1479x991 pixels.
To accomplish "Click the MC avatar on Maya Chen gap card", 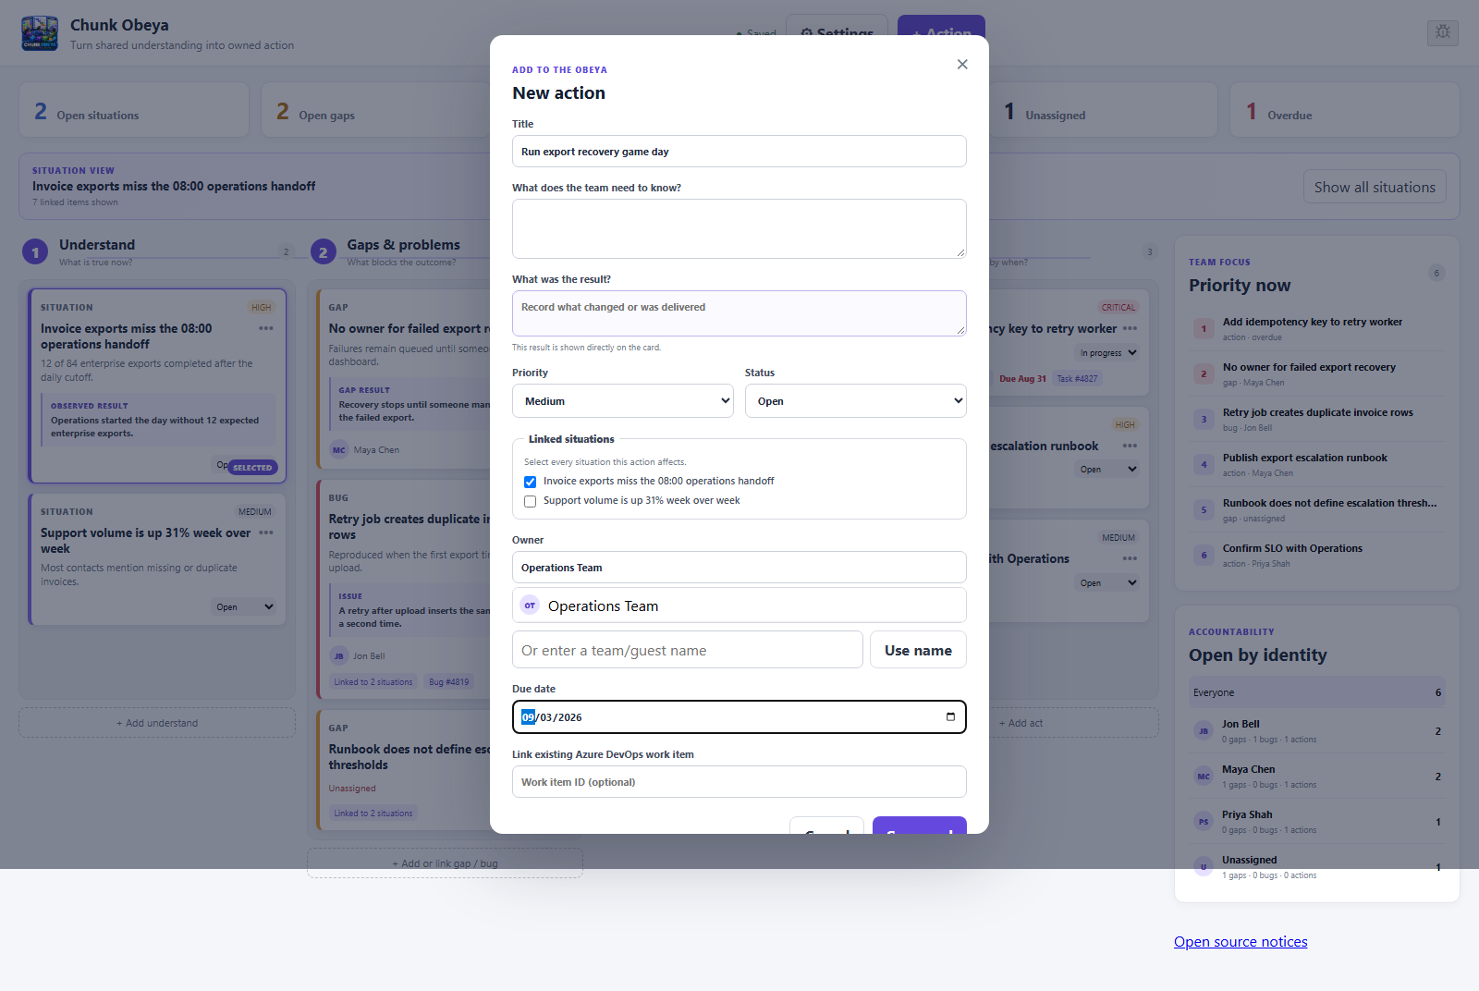I will tap(339, 450).
